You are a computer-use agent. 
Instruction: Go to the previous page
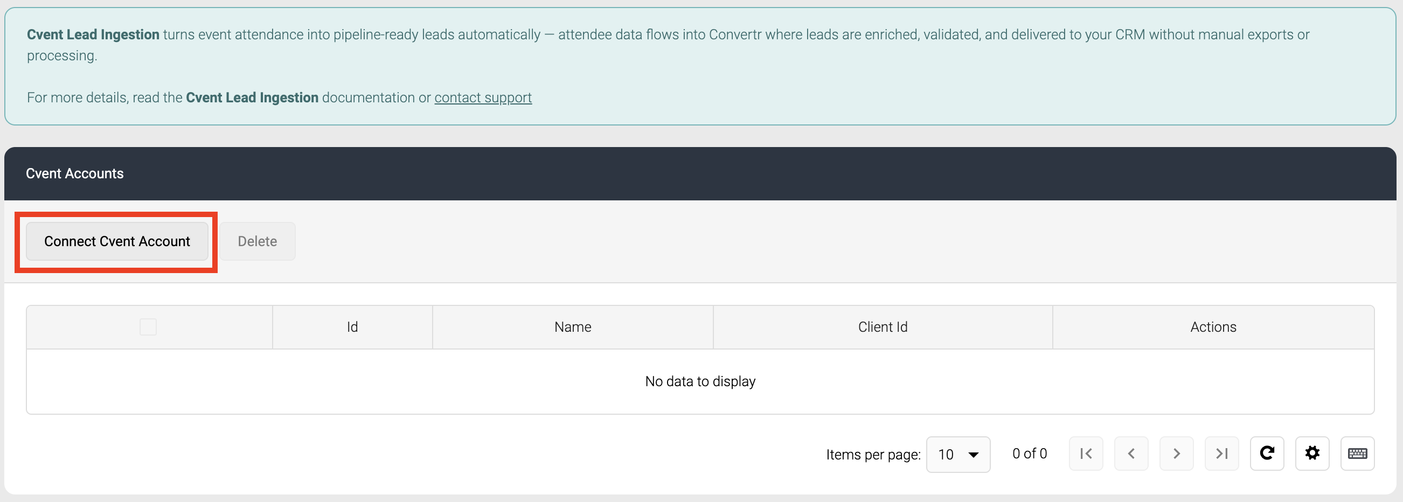click(1131, 454)
